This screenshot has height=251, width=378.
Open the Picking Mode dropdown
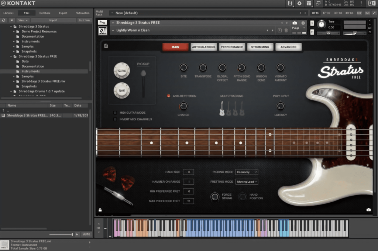[x=247, y=172]
